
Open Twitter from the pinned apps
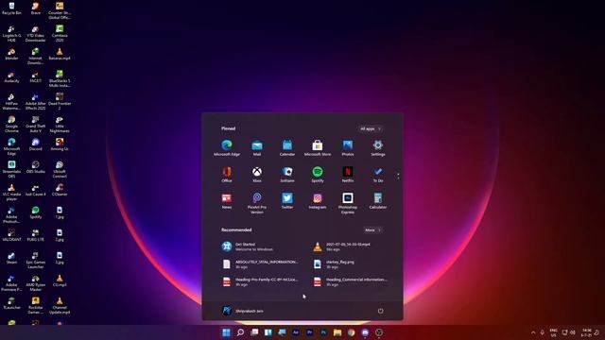point(287,201)
